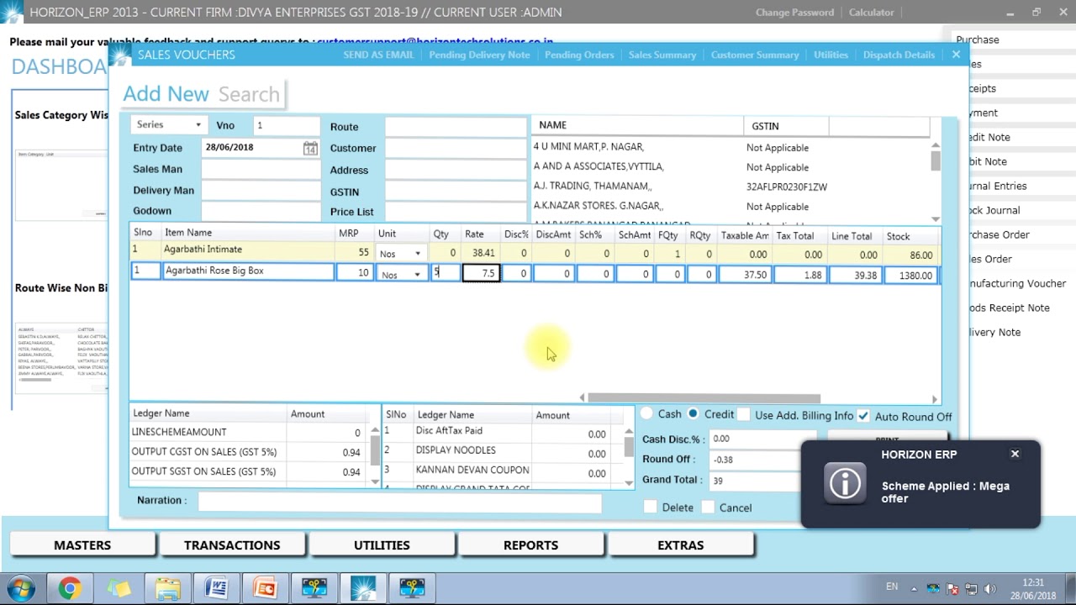Show hidden system tray icons
This screenshot has height=605, width=1076.
(x=915, y=588)
